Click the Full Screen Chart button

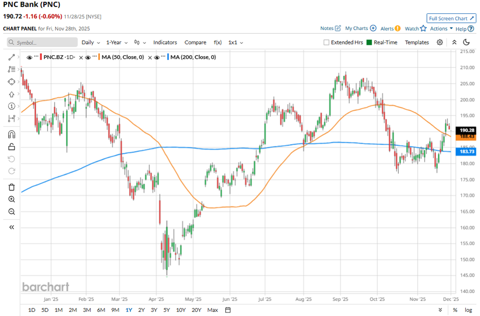click(x=451, y=18)
